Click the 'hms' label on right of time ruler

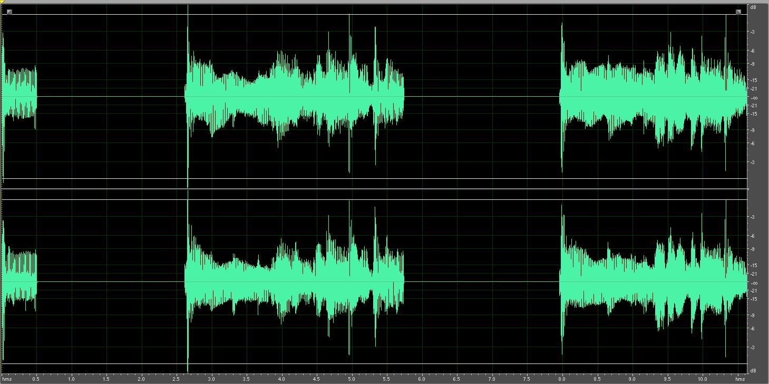[x=741, y=379]
